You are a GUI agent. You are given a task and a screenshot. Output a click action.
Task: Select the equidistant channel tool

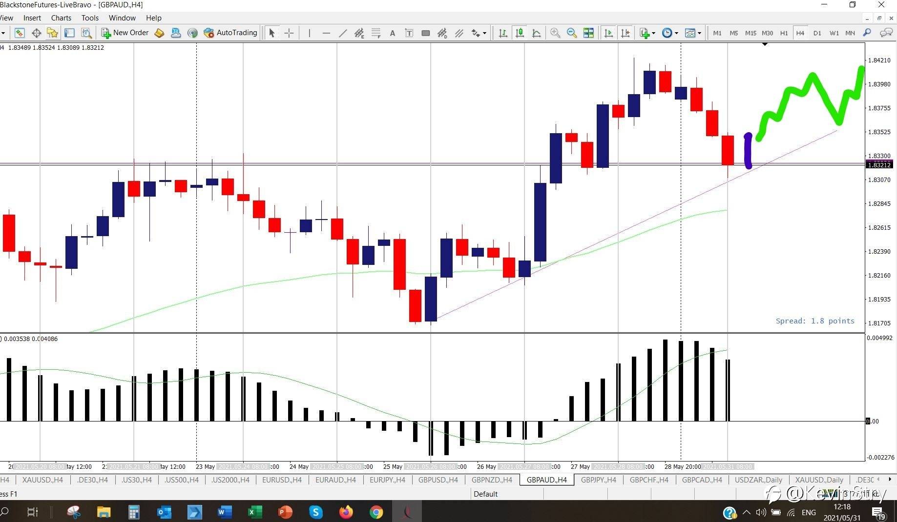pyautogui.click(x=359, y=33)
